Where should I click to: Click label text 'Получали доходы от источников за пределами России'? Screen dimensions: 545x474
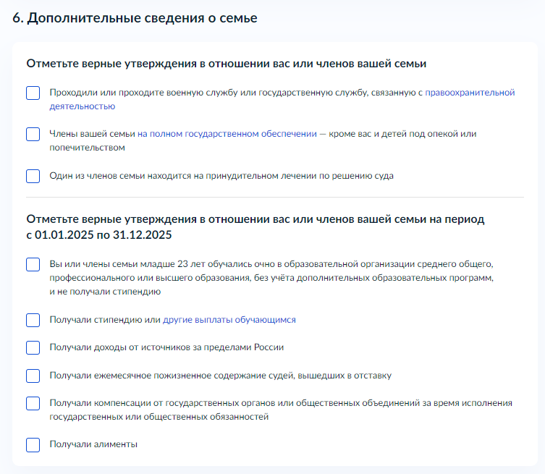tap(166, 347)
